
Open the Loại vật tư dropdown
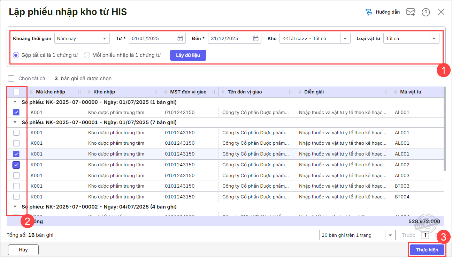tap(434, 38)
